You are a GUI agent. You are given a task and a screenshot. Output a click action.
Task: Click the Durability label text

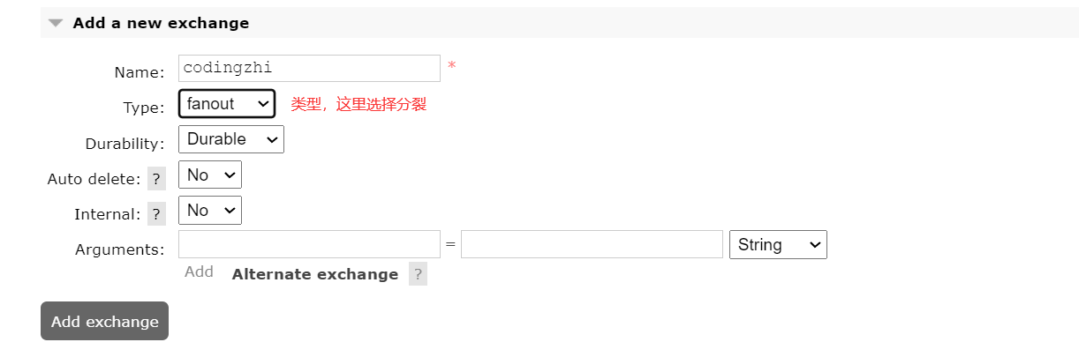click(x=124, y=144)
